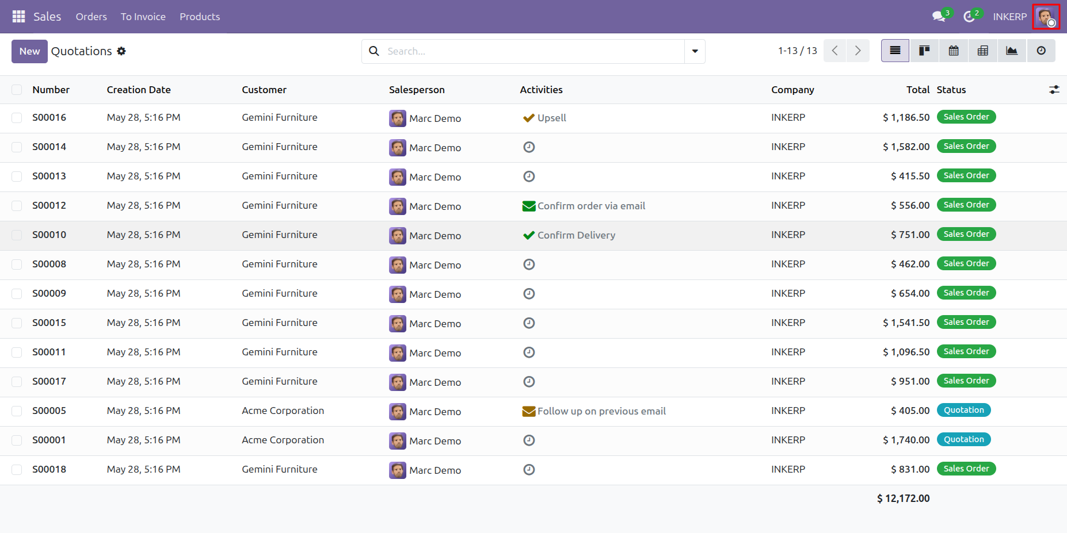Switch to pivot table view
Screen dimensions: 1067x533
(983, 51)
